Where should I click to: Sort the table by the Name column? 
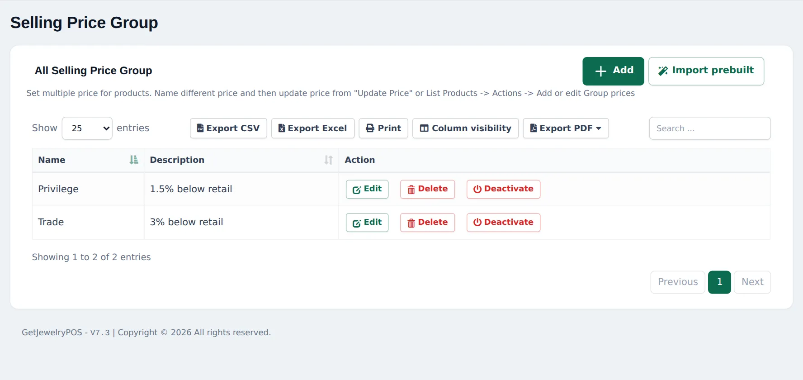(x=88, y=160)
